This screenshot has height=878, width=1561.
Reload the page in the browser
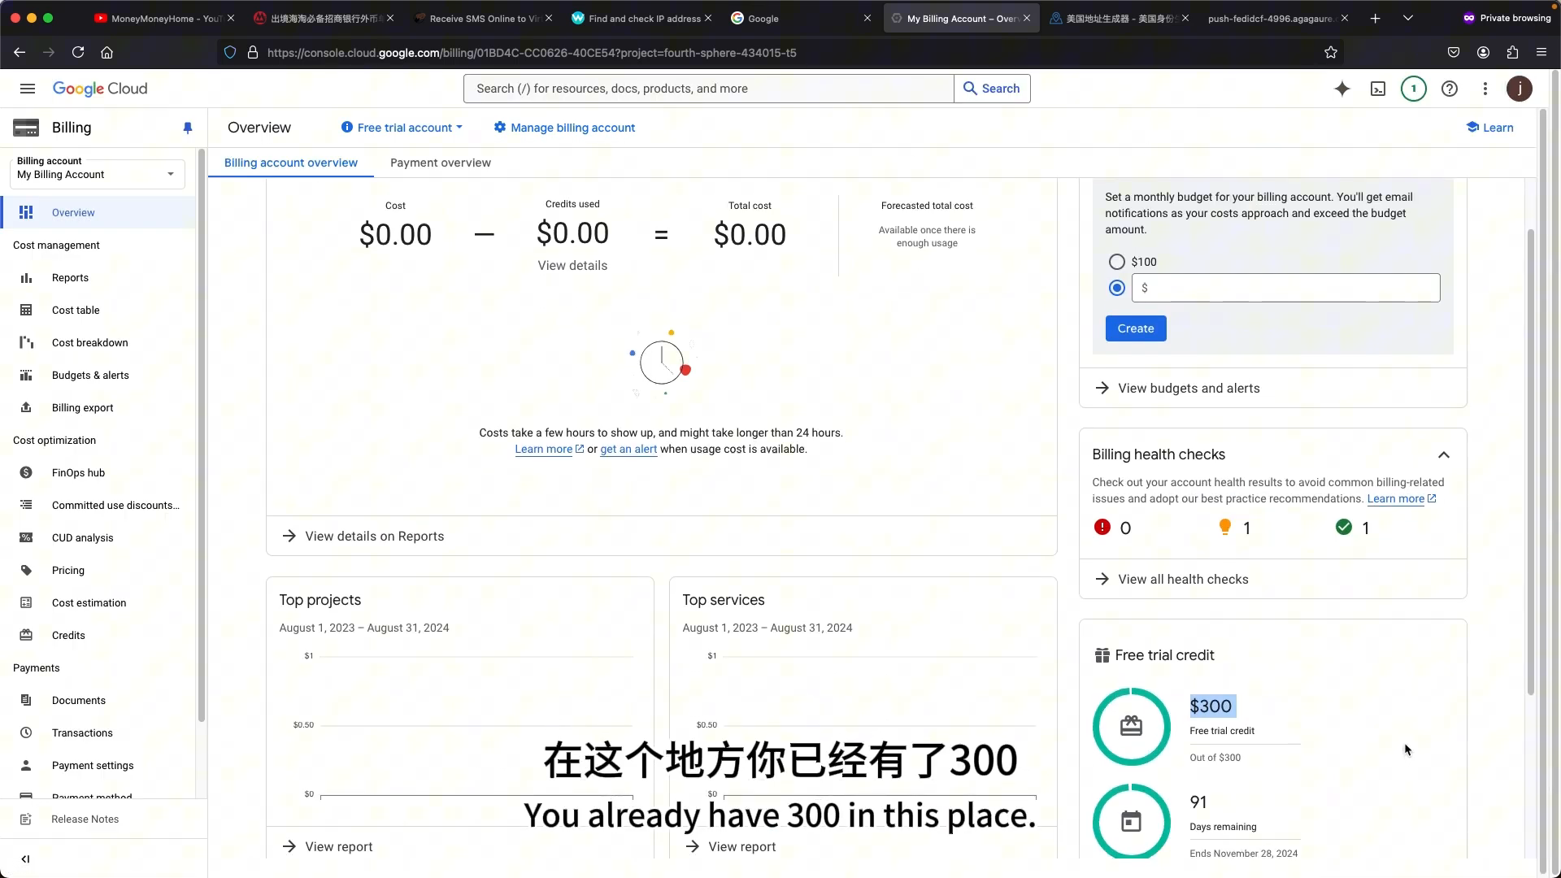78,52
